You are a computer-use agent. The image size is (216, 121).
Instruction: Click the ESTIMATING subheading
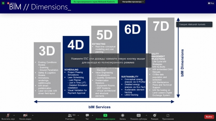99,44
